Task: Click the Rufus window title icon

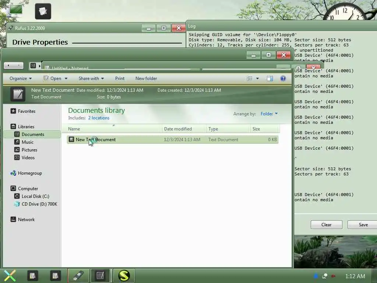Action: point(11,28)
